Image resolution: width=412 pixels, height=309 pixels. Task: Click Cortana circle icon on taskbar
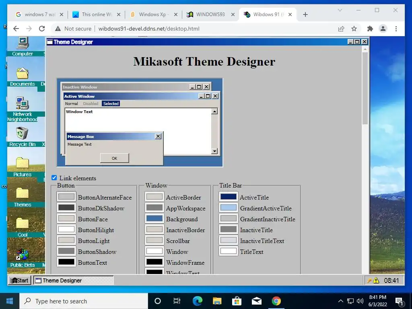(158, 301)
